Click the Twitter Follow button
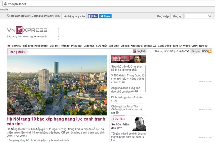 106,16
